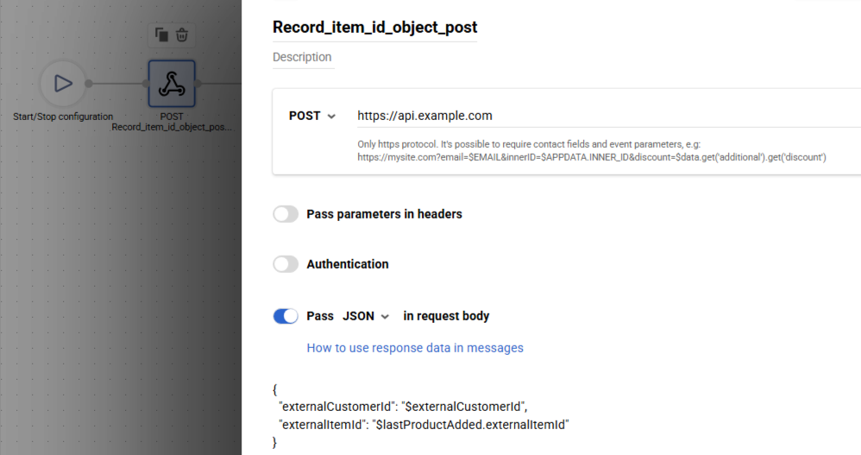Click the chevron next to POST
The height and width of the screenshot is (455, 861).
[x=331, y=117]
